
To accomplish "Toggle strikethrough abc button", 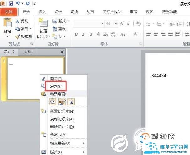I will pos(106,34).
